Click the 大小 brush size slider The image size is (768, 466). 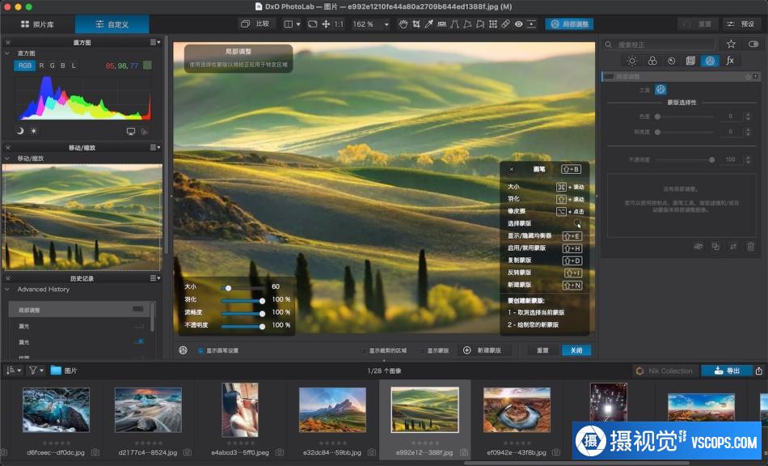pyautogui.click(x=242, y=288)
